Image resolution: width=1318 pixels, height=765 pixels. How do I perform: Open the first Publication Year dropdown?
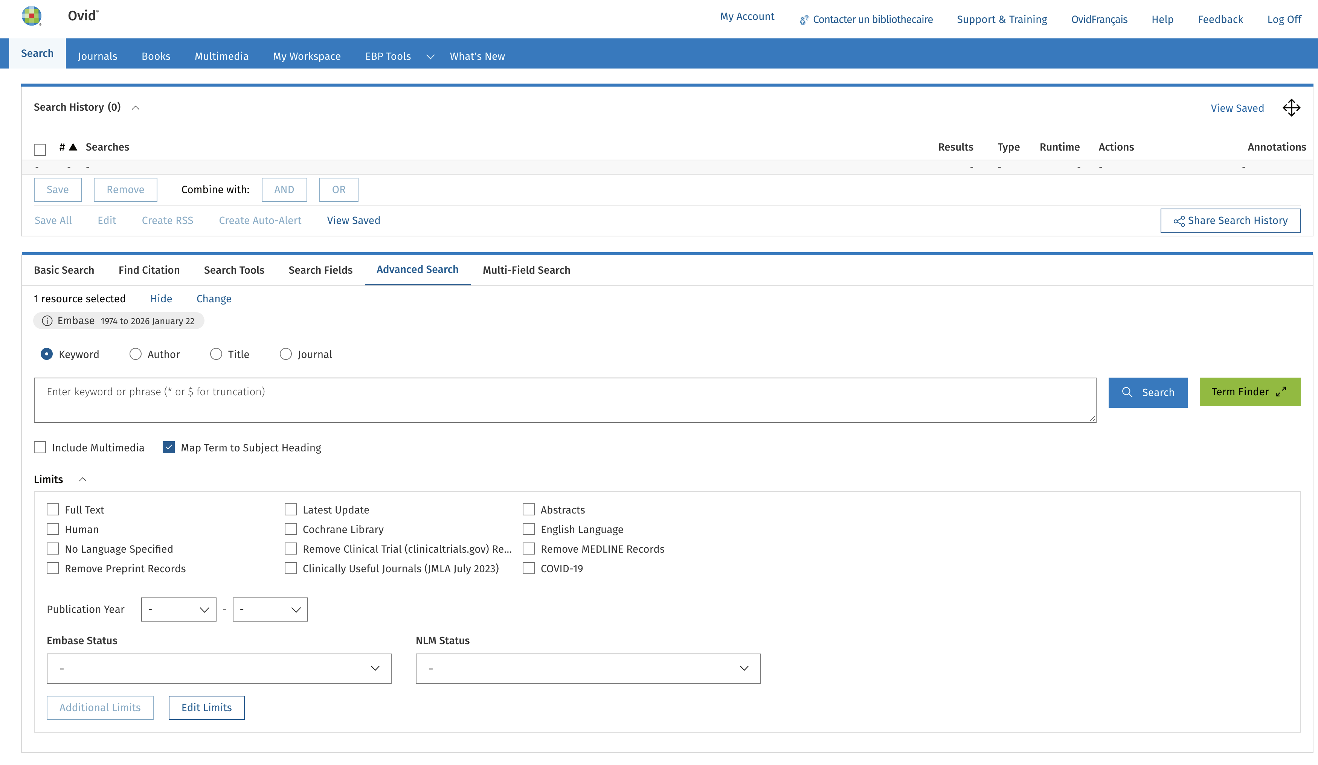pyautogui.click(x=178, y=610)
